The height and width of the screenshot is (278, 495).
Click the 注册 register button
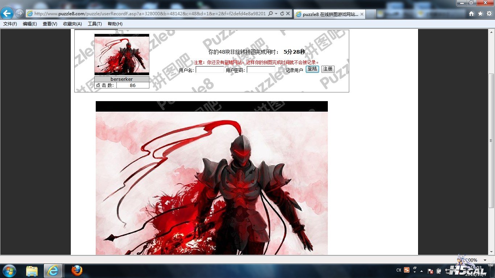(x=328, y=69)
